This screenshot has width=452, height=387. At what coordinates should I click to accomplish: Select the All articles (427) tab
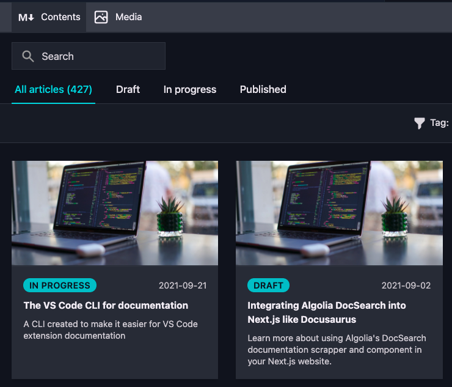click(53, 89)
